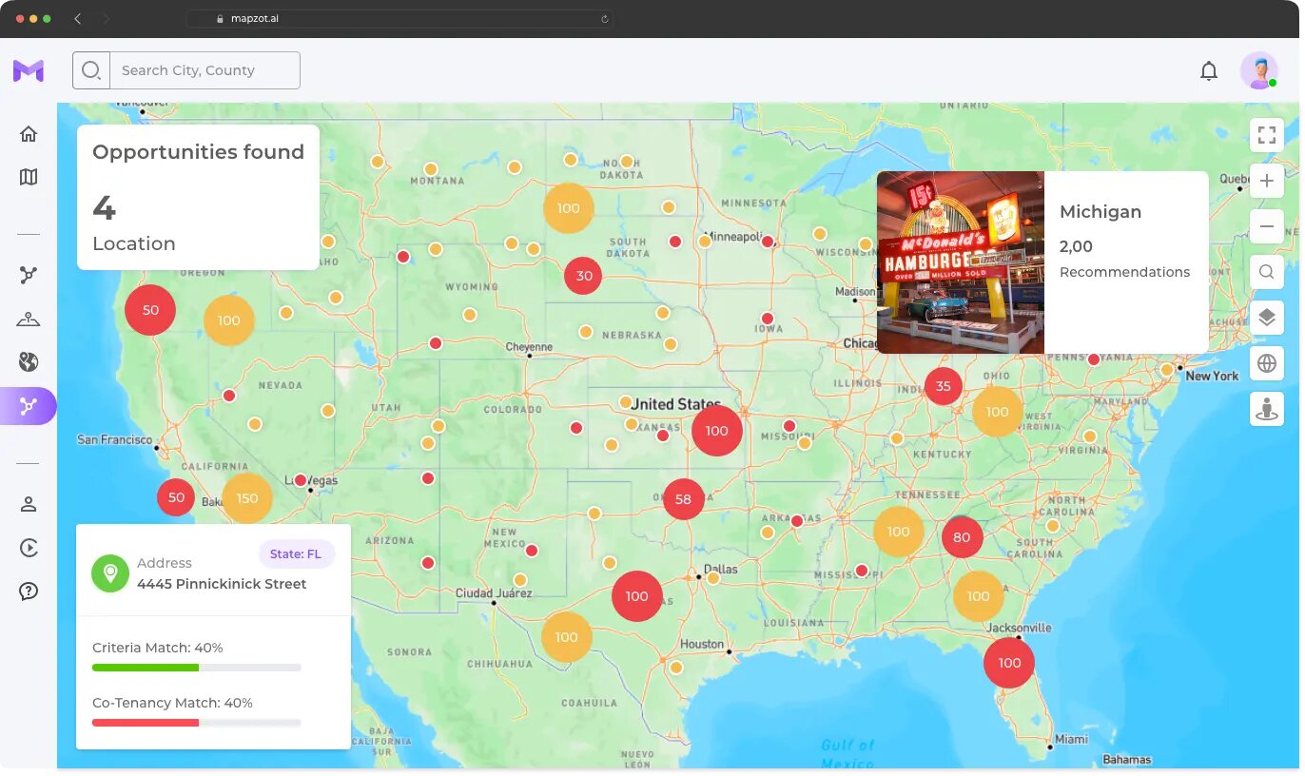The width and height of the screenshot is (1305, 776).
Task: Select the yellow 150 cluster near Las Vegas
Action: tap(247, 498)
